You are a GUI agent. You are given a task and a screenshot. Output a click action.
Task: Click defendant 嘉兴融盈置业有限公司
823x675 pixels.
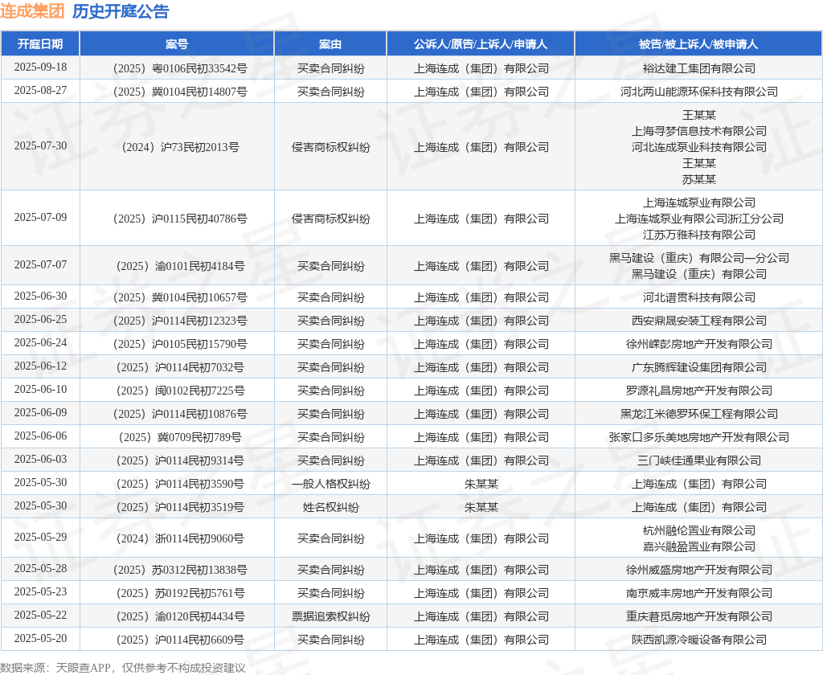pos(698,546)
